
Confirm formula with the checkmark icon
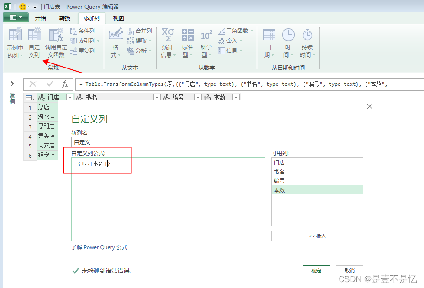50,84
